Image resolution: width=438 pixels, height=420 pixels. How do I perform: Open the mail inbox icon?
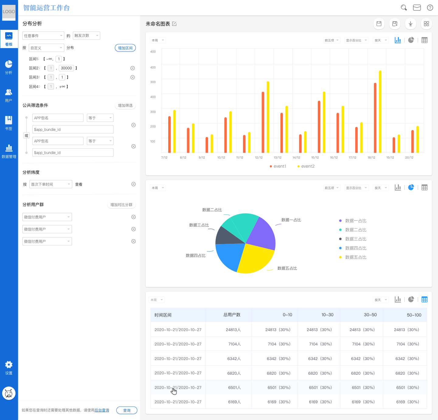417,8
